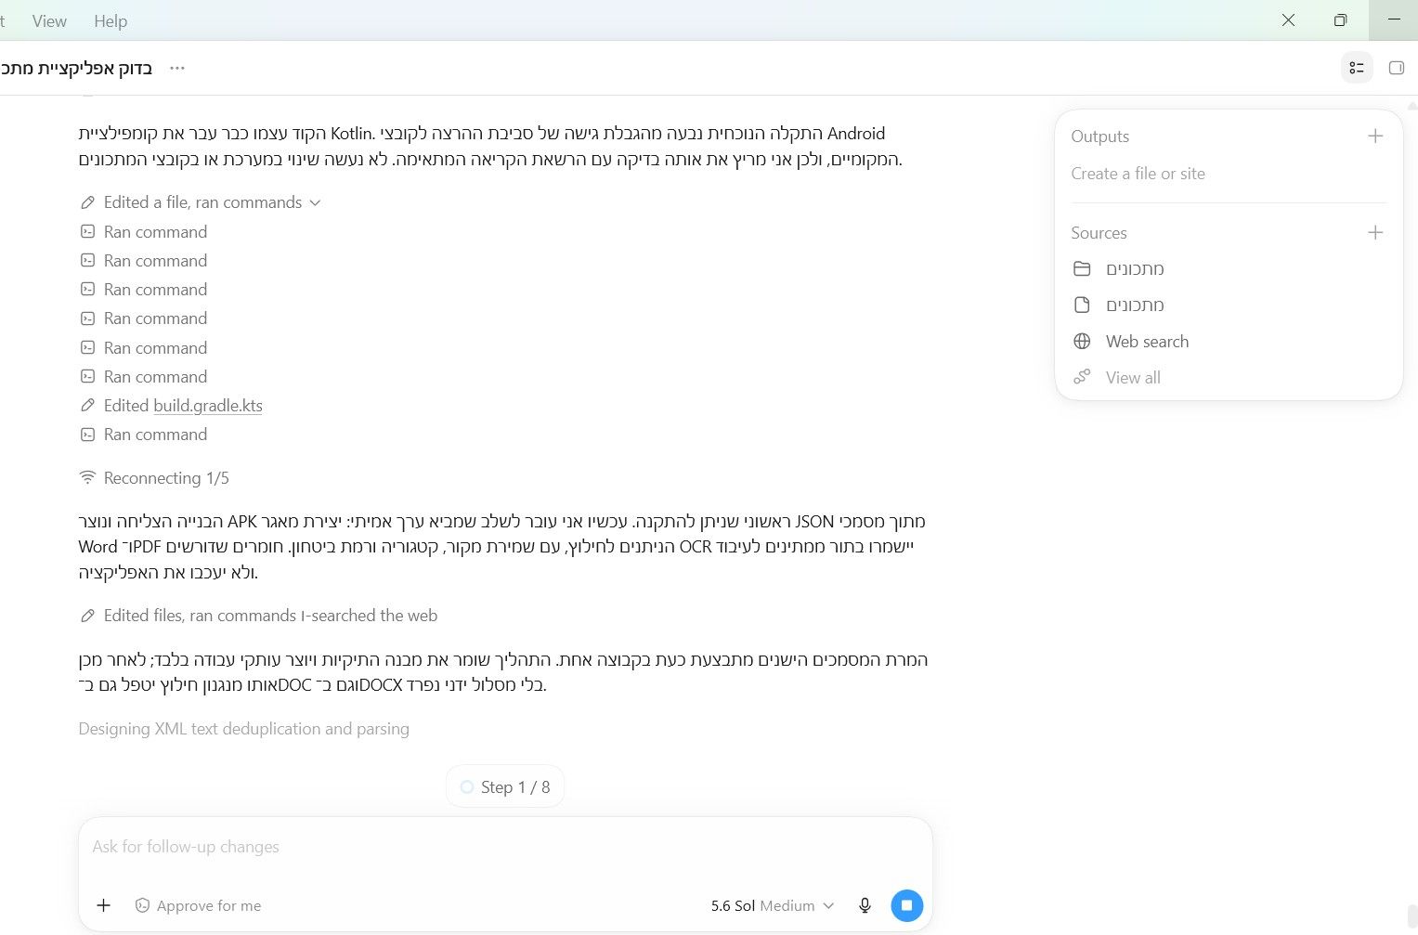This screenshot has width=1418, height=935.
Task: Click the Step 1 / 8 progress indicator
Action: coord(505,787)
